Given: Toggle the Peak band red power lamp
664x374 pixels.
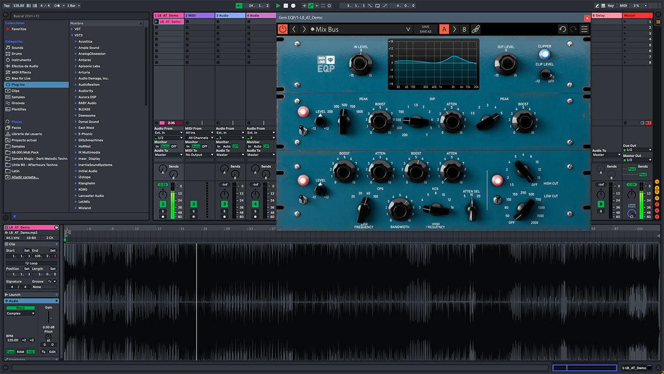Looking at the screenshot, I should (x=303, y=112).
